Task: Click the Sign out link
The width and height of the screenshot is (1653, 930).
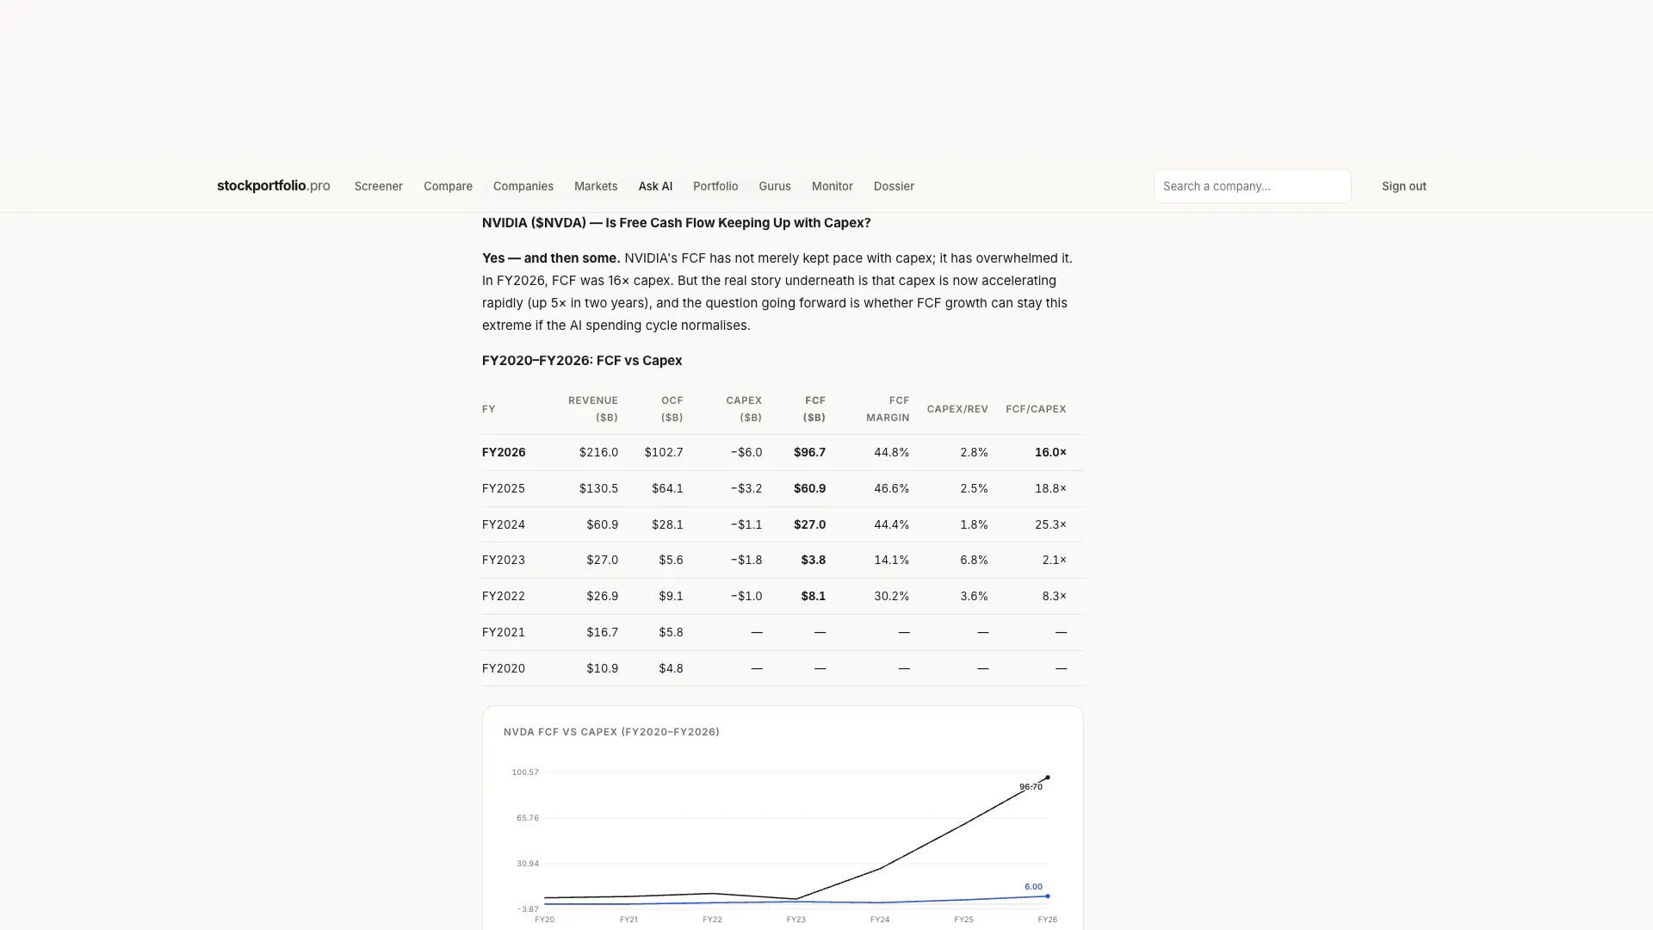Action: (x=1403, y=186)
